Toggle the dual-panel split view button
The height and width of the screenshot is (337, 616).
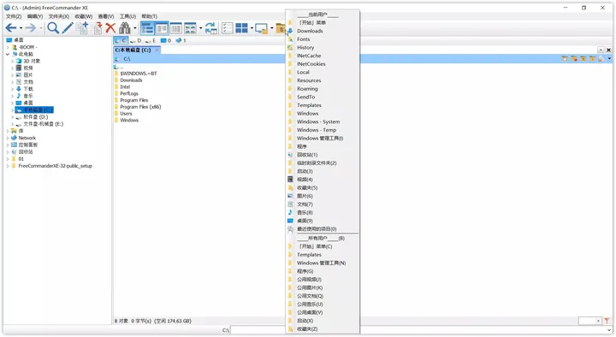162,28
